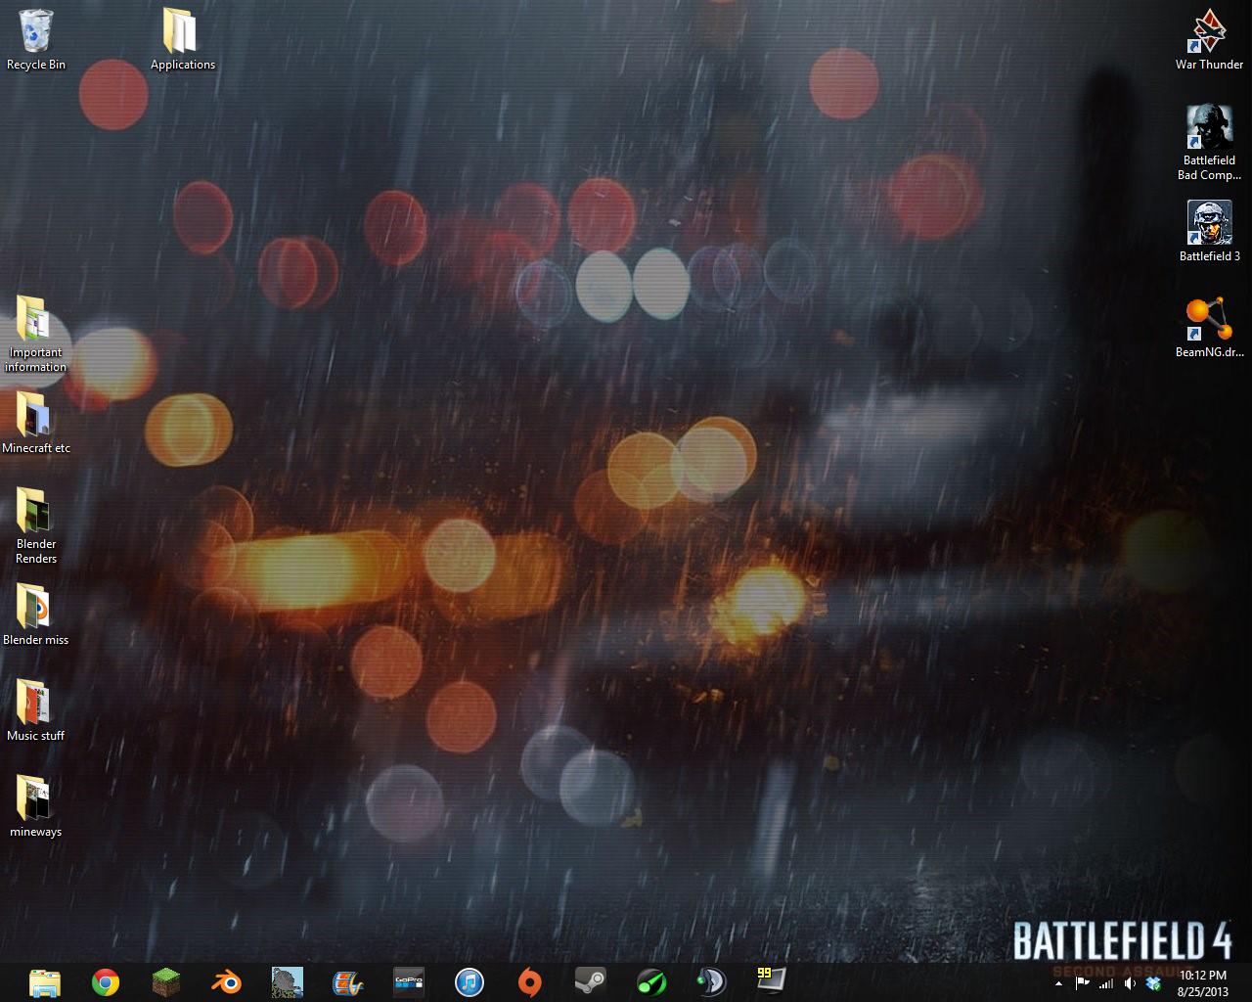The height and width of the screenshot is (1002, 1252).
Task: Select the BeamNG.drive shortcut icon
Action: click(x=1209, y=328)
